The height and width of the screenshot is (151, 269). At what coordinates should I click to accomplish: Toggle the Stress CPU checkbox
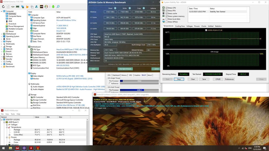(167, 8)
